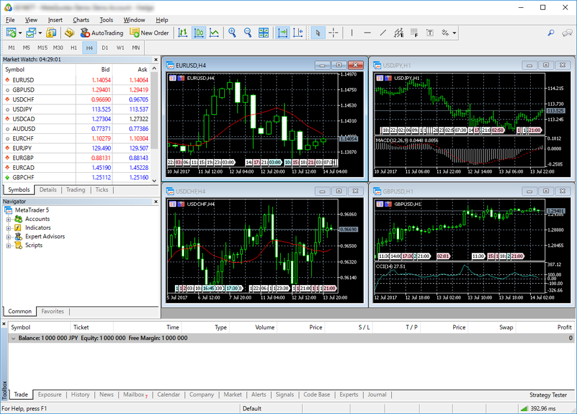The image size is (577, 414).
Task: Select the equidistant channel tool
Action: pyautogui.click(x=398, y=32)
